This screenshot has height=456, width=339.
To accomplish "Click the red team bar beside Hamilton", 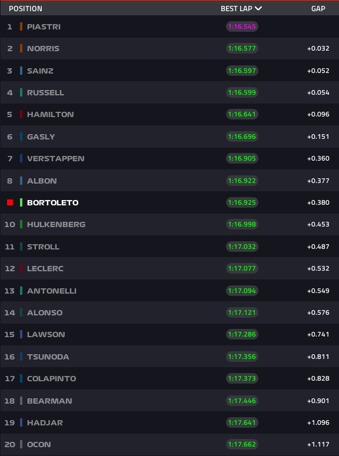I will coord(21,114).
